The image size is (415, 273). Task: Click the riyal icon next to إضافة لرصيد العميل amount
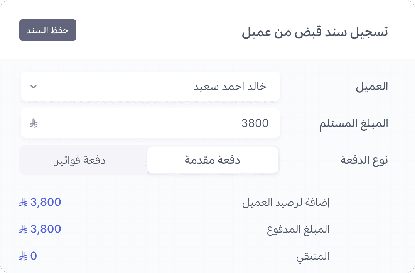(x=22, y=202)
